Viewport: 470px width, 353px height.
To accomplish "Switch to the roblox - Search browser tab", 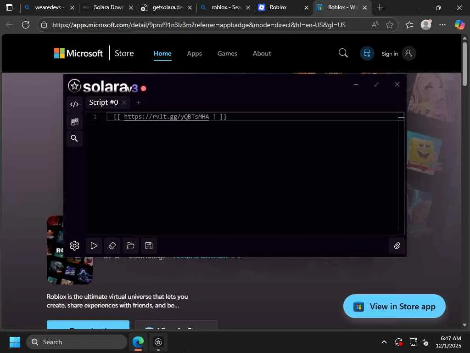I will pyautogui.click(x=225, y=7).
